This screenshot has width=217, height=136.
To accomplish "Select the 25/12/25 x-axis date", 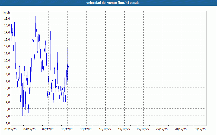I will (x=162, y=129).
